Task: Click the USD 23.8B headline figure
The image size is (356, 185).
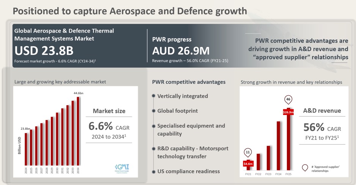Action: tap(44, 50)
